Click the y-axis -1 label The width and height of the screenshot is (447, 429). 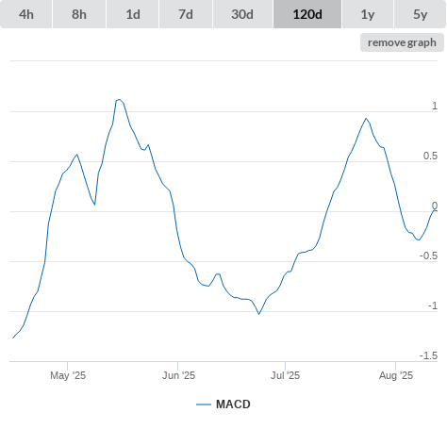[x=433, y=305]
